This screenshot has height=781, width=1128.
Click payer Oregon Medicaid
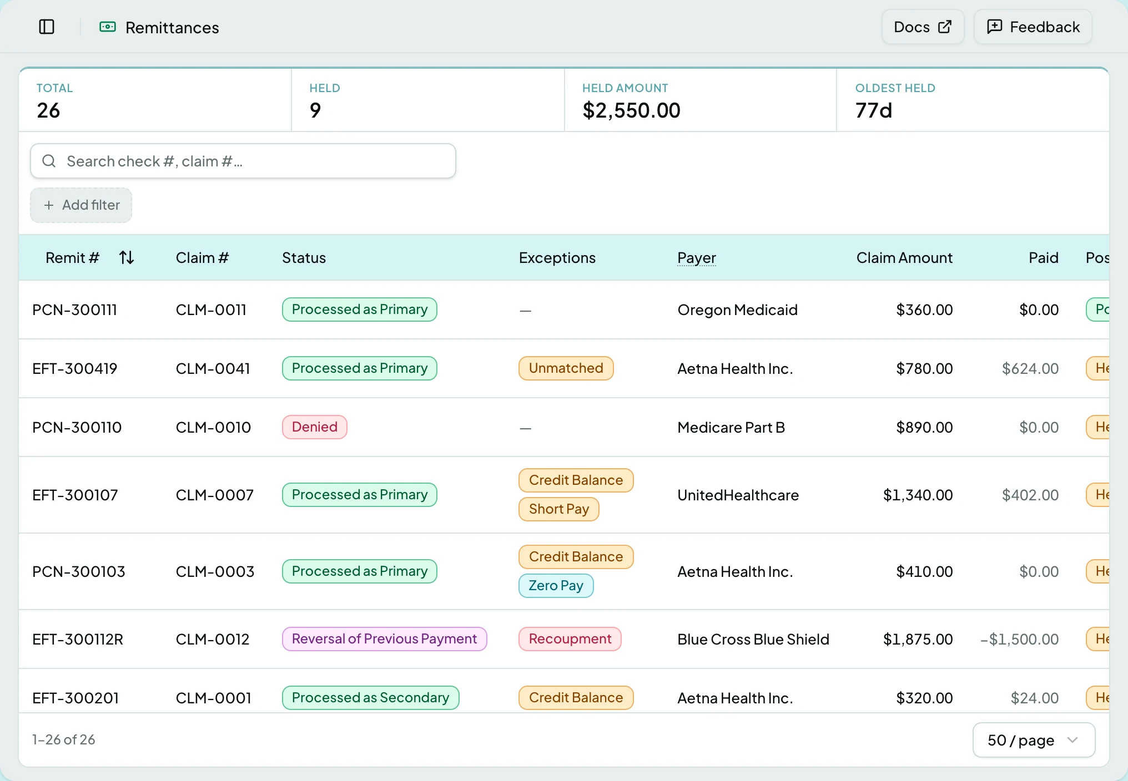(x=737, y=310)
